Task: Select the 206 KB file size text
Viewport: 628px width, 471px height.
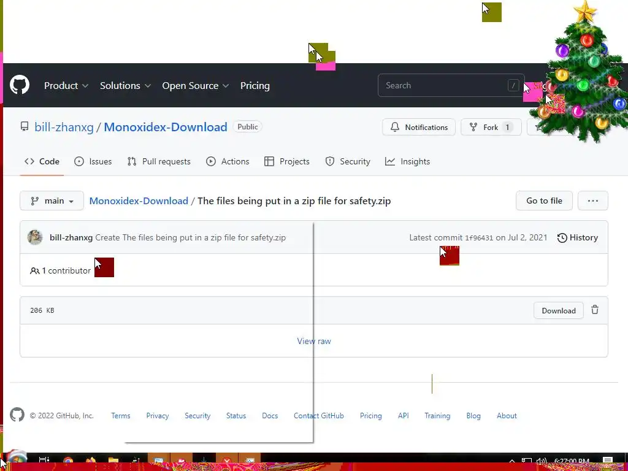Action: [x=42, y=310]
